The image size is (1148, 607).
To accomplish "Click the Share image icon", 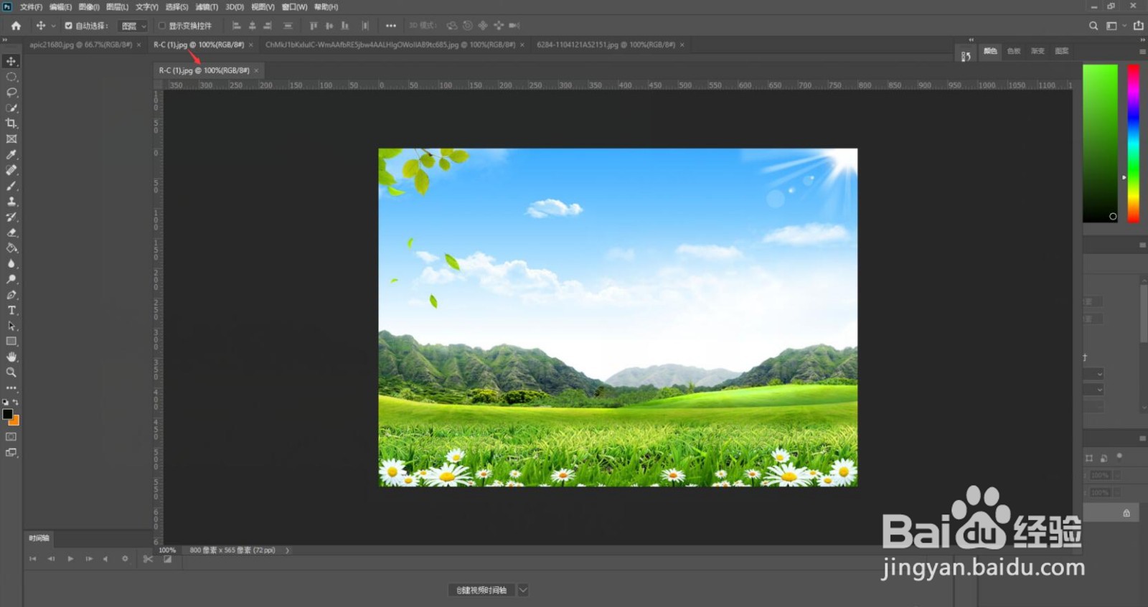I will (1138, 25).
